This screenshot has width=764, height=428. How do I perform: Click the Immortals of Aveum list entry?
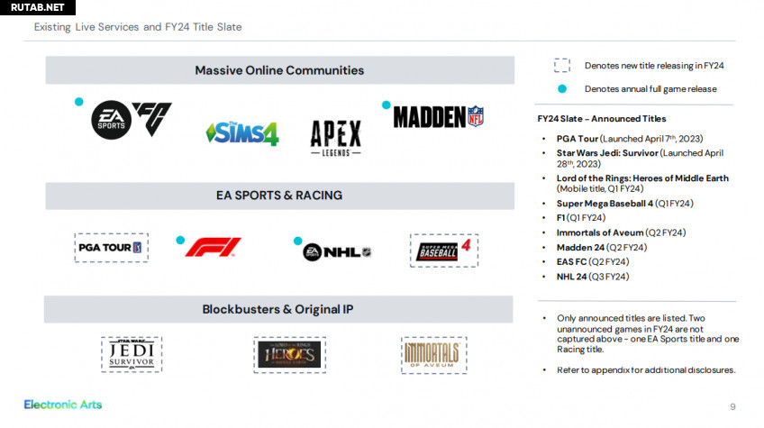[621, 232]
